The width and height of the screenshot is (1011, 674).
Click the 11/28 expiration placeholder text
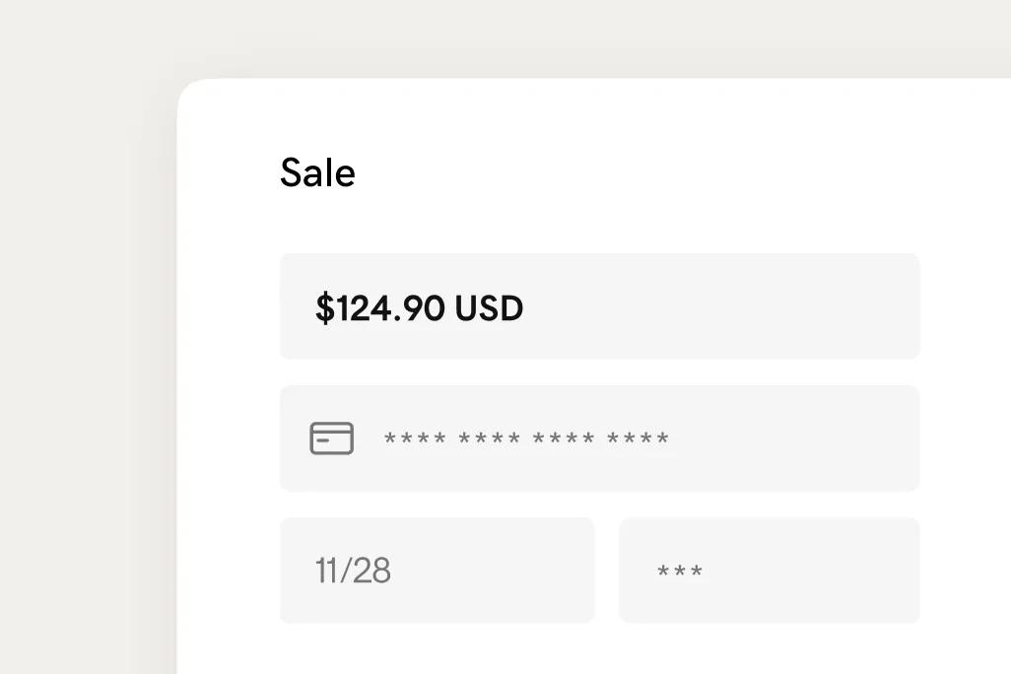tap(352, 570)
